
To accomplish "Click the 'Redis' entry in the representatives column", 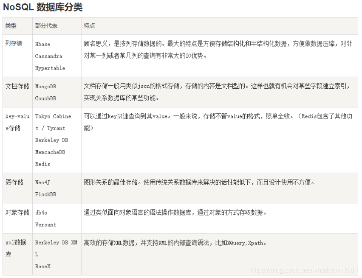I will (42, 164).
